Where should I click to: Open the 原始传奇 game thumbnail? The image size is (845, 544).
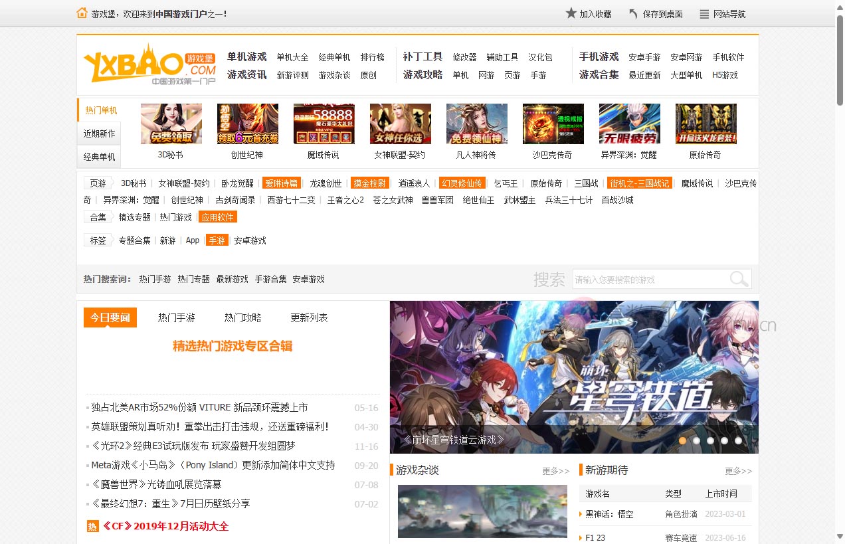[x=705, y=124]
